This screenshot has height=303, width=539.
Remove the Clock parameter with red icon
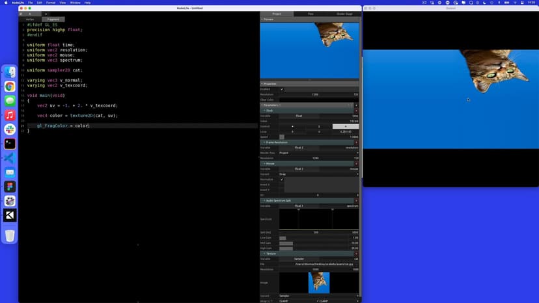(x=356, y=111)
